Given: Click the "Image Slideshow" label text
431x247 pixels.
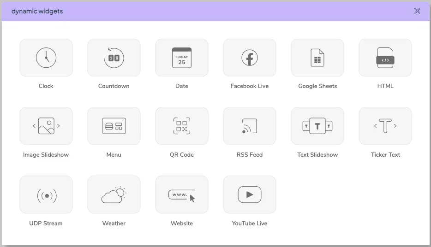Looking at the screenshot, I should (46, 155).
